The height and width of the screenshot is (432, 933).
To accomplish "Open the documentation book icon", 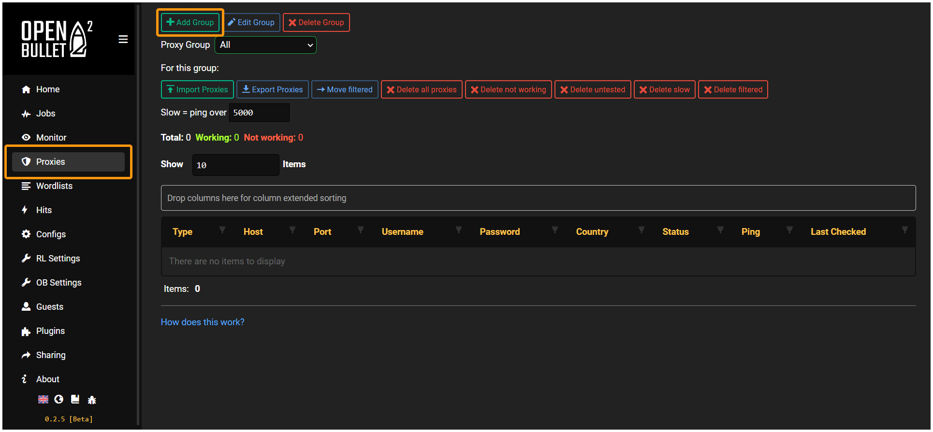I will coord(75,399).
